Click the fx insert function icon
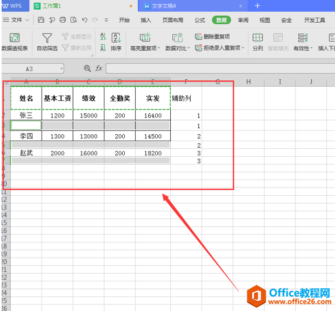Viewport: 335px width, 311px height. tap(99, 68)
